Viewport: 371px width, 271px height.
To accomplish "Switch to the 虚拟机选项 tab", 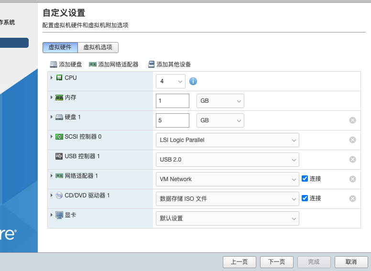I will pos(98,47).
